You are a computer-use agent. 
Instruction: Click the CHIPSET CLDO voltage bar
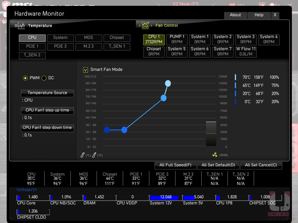[33, 212]
